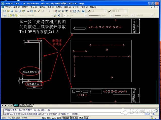Toggle 对象追踪 object tracking button
161x120 pixels.
tap(74, 118)
